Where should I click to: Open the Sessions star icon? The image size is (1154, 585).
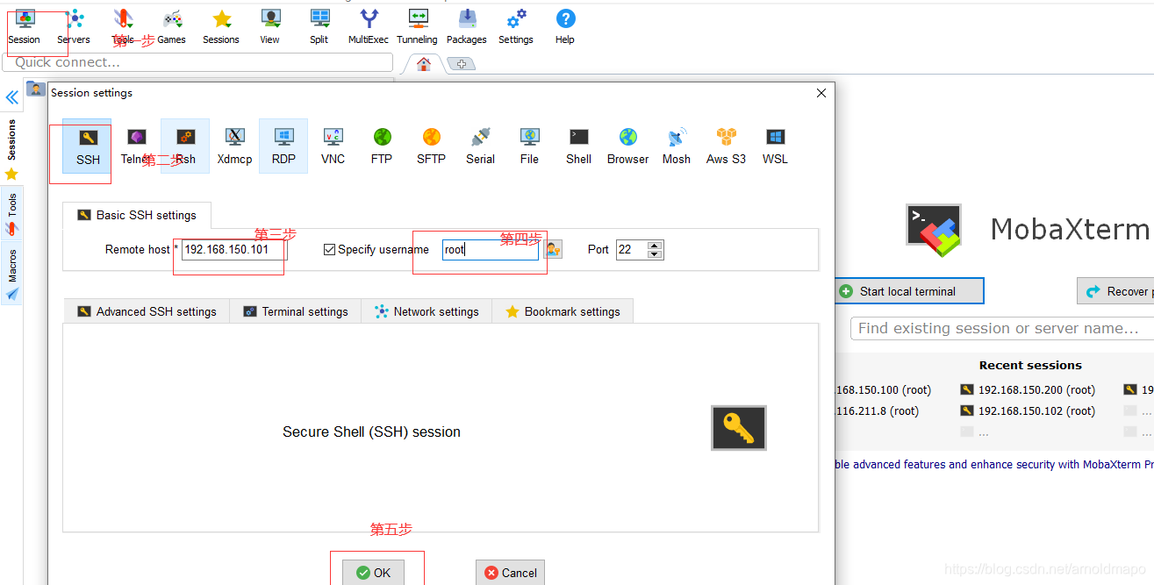[x=221, y=27]
